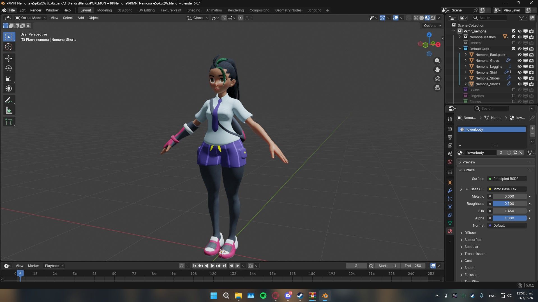The height and width of the screenshot is (302, 538).
Task: Open the Output properties tab
Action: coord(450,137)
